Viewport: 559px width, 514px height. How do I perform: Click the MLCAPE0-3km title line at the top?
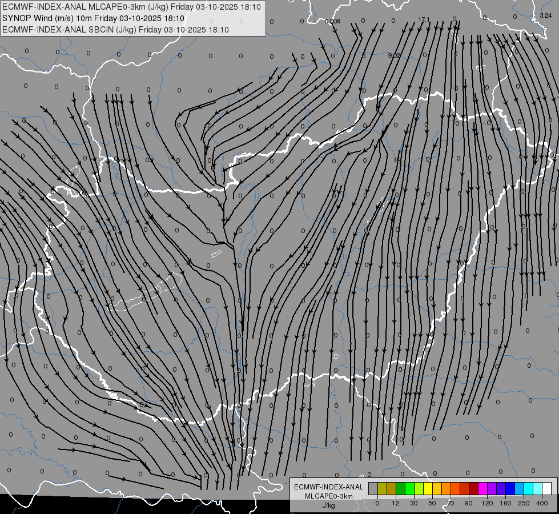[131, 7]
